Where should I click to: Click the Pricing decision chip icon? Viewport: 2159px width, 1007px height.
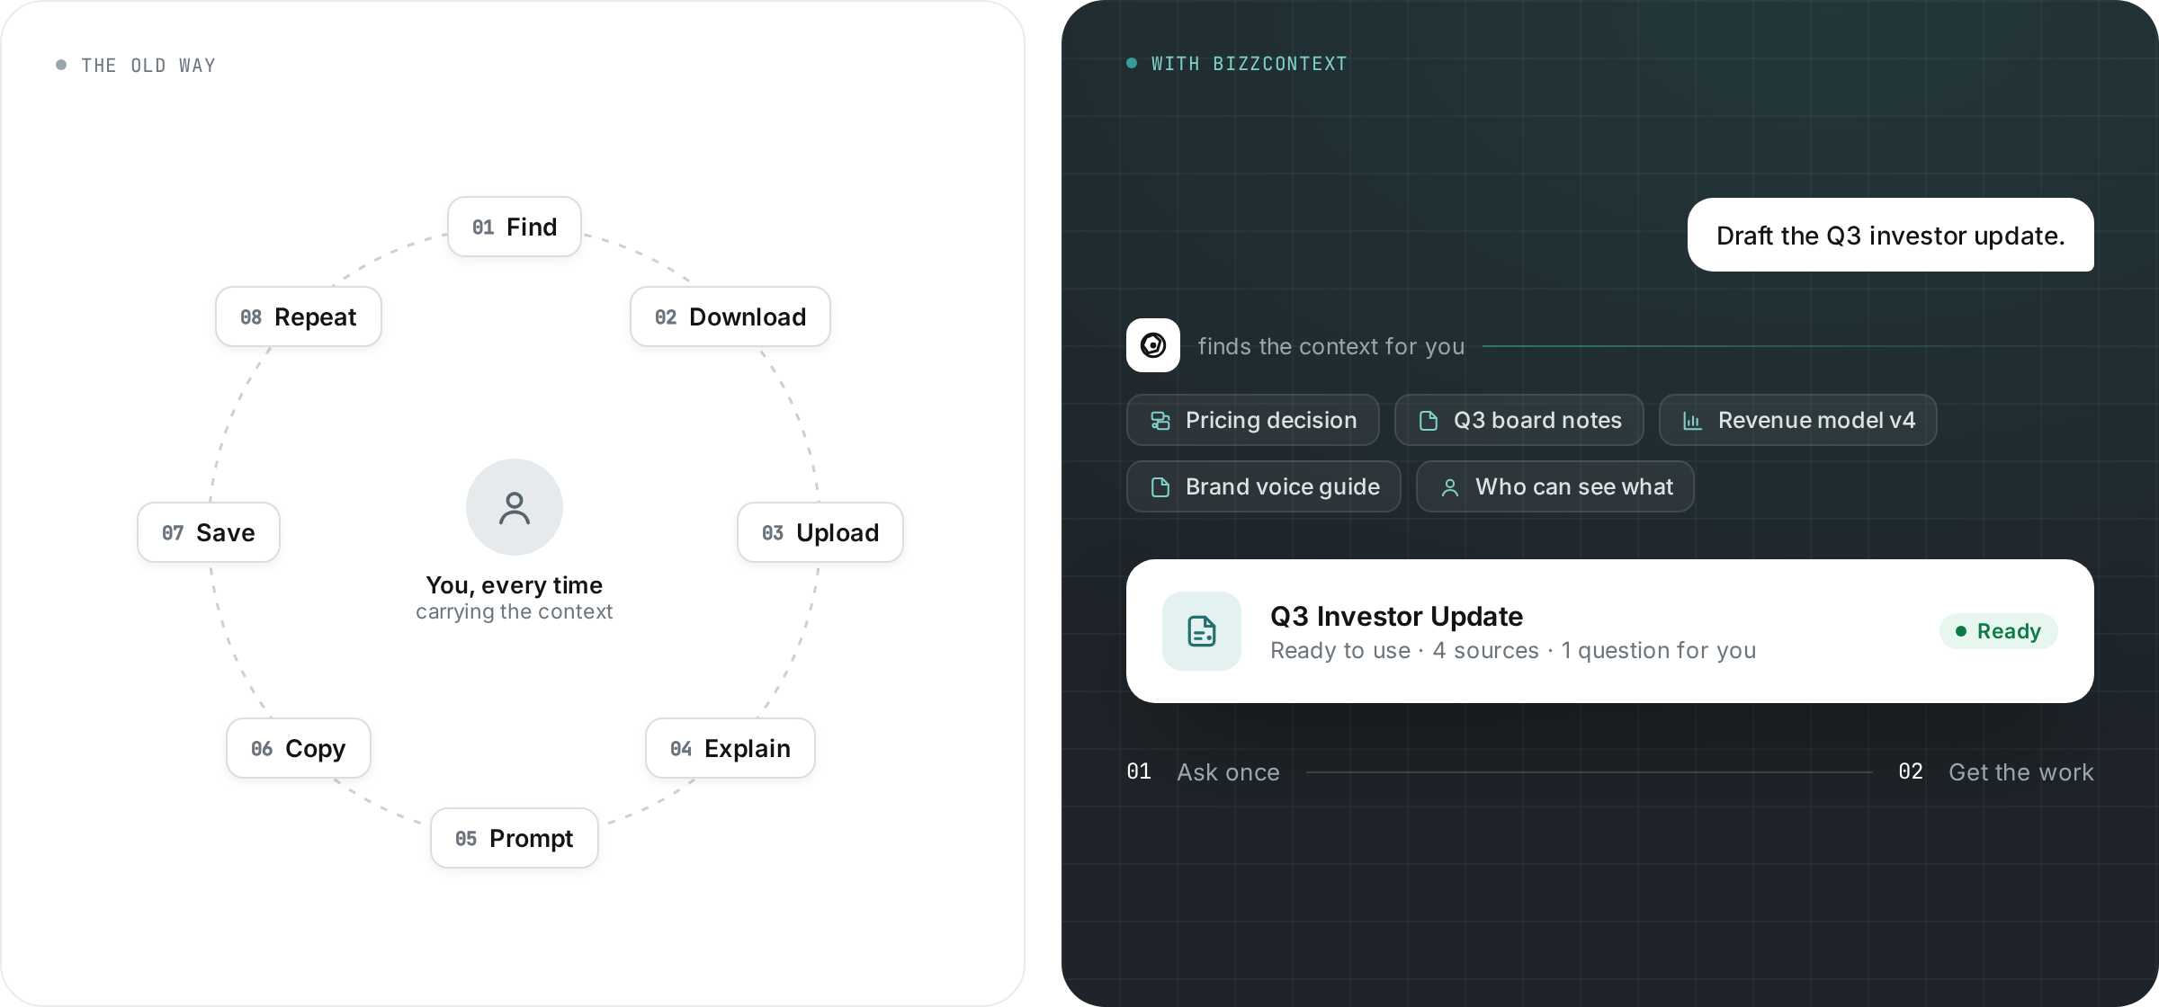(x=1160, y=421)
